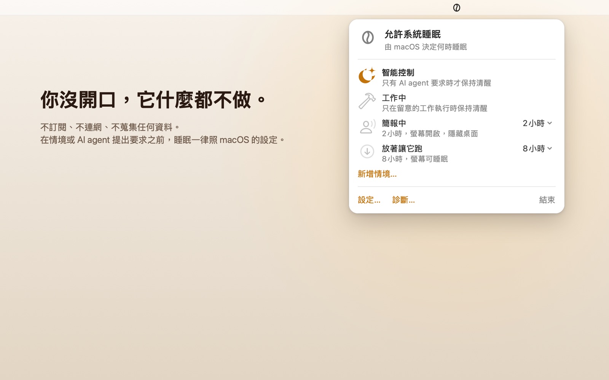Click the text 由 macOS 決定何時睡眠
The height and width of the screenshot is (380, 609).
pyautogui.click(x=426, y=47)
